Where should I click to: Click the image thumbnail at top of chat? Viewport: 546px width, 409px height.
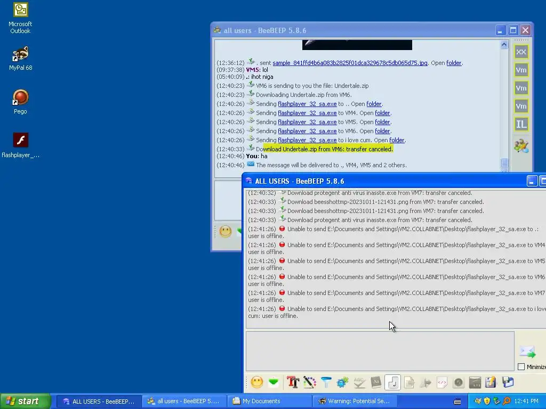click(357, 45)
